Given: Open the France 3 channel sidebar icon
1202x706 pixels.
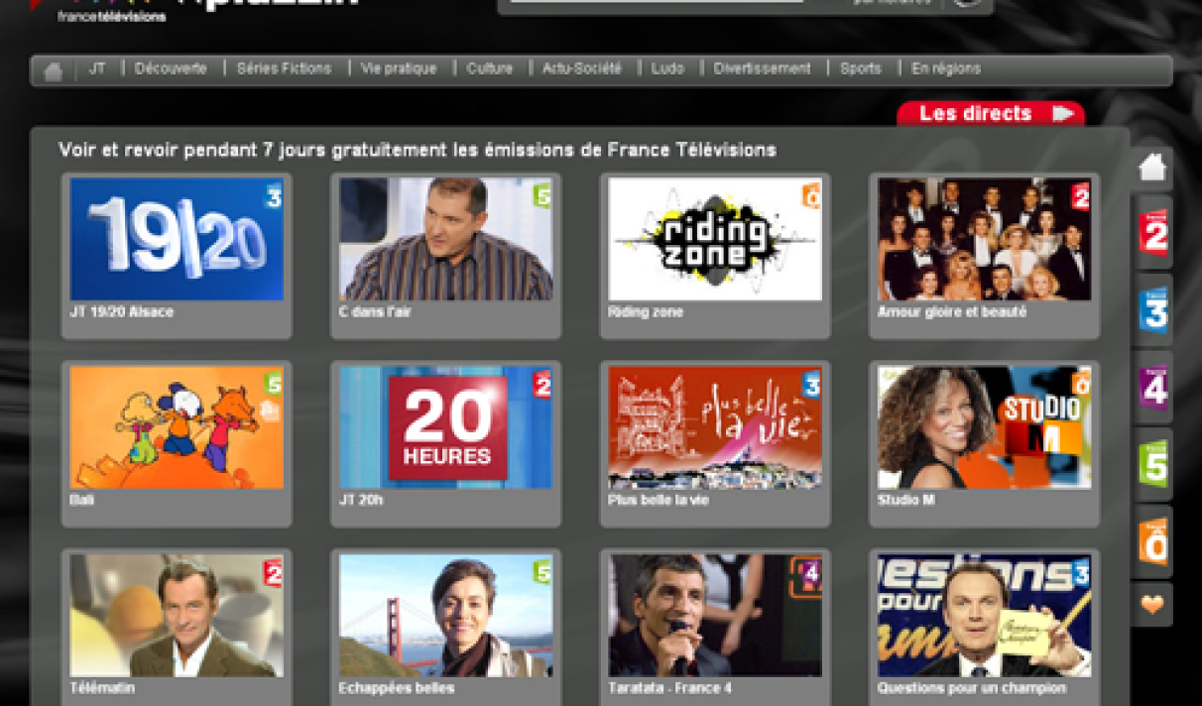Looking at the screenshot, I should [1152, 309].
